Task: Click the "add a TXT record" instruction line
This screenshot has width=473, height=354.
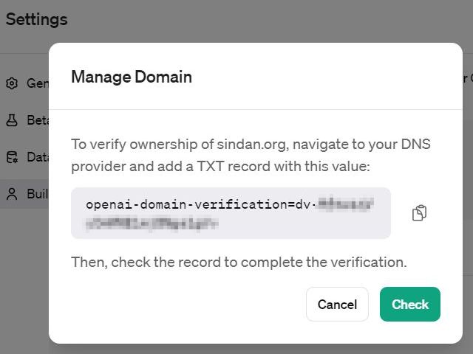Action: click(220, 166)
